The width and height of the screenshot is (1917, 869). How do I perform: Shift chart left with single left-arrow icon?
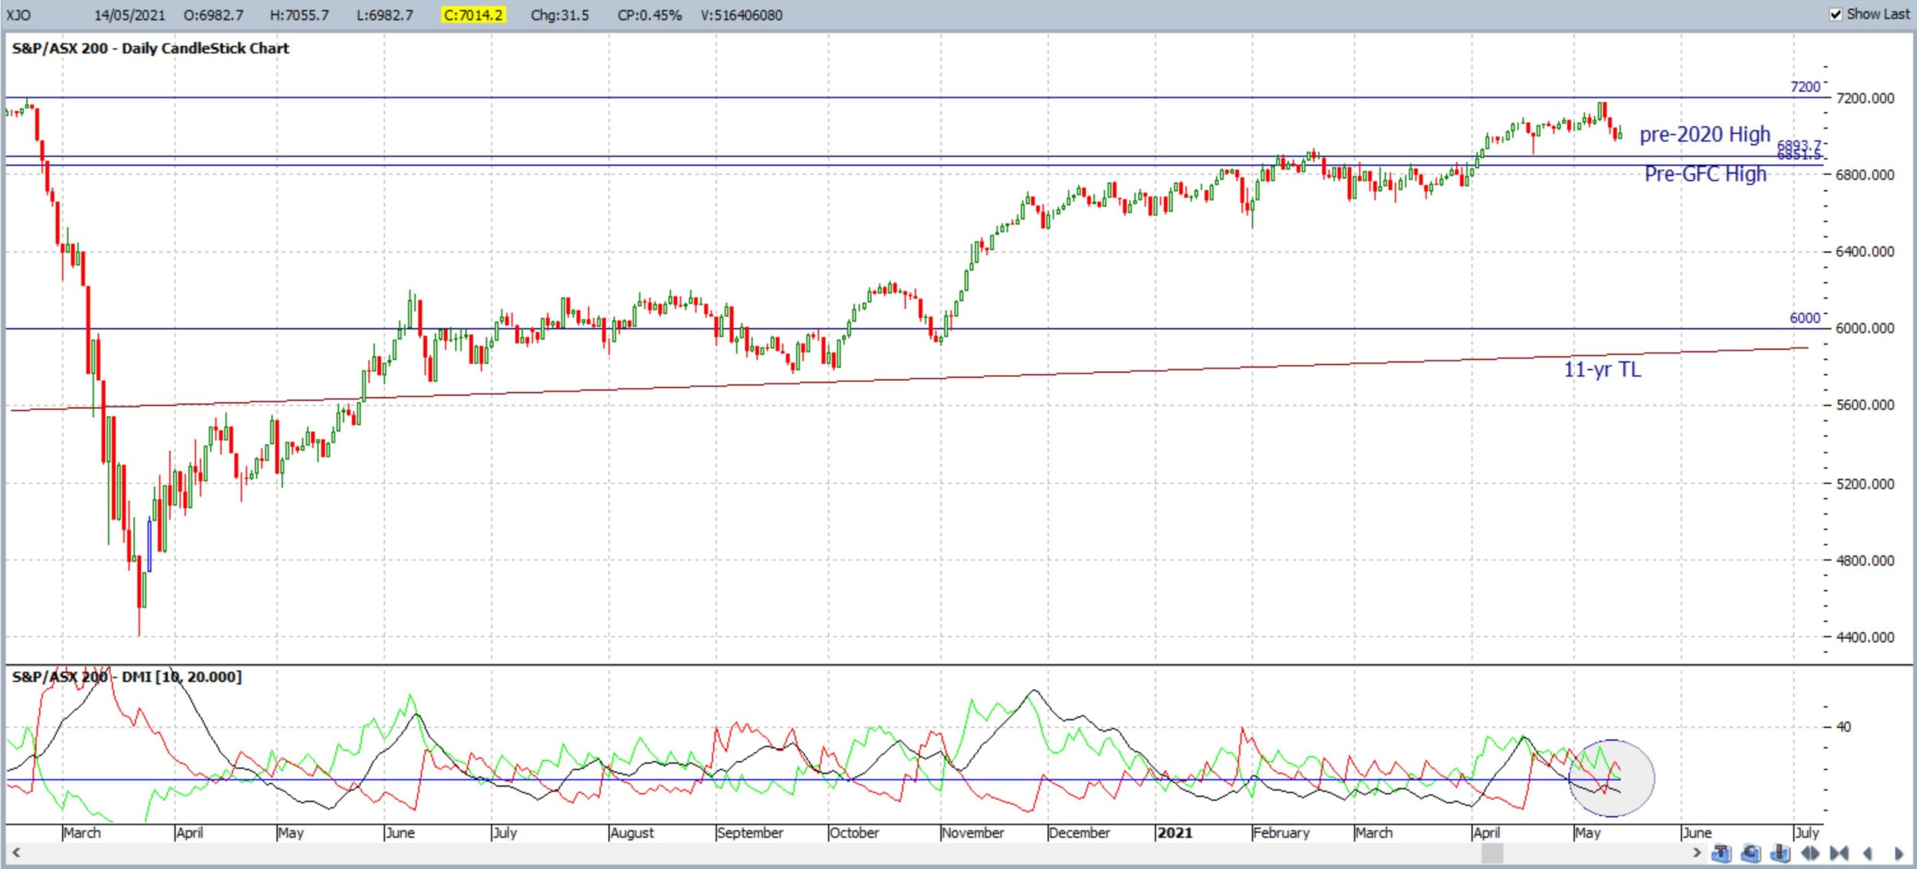[x=1868, y=853]
